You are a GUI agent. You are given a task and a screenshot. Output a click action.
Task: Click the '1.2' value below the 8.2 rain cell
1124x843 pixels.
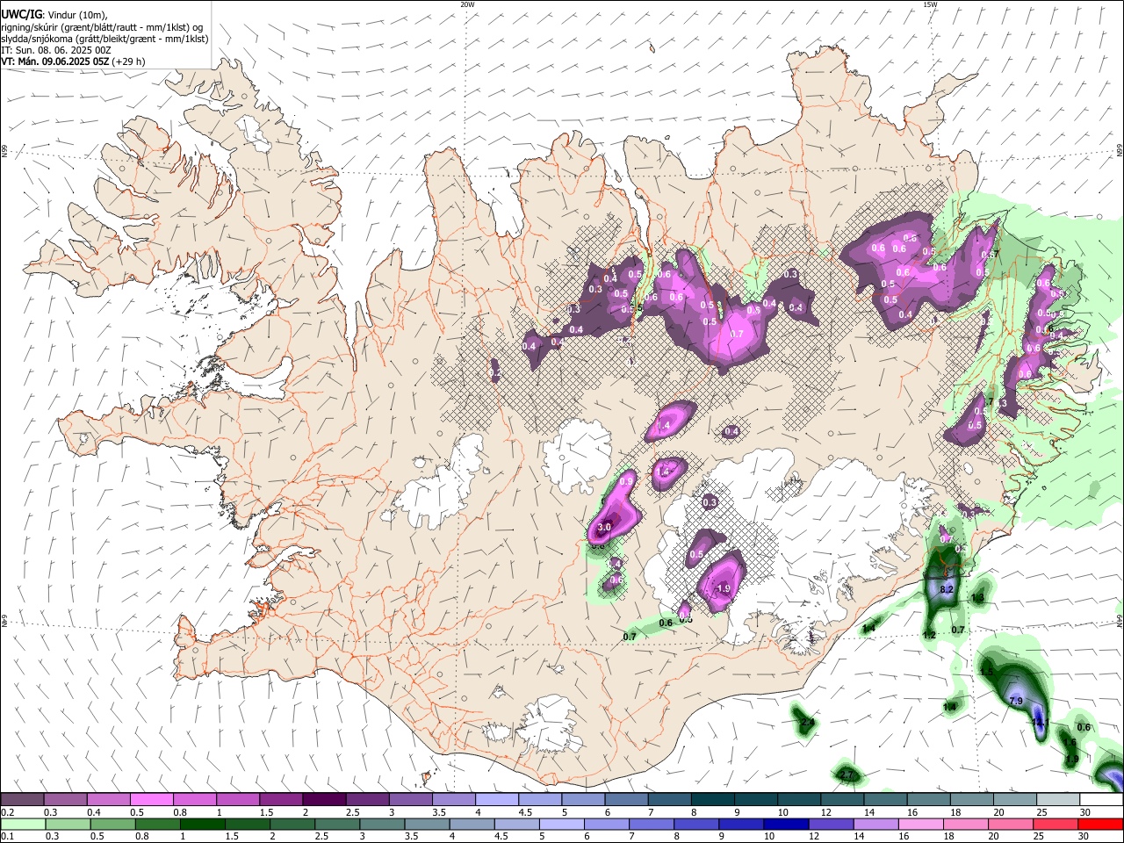pos(930,635)
